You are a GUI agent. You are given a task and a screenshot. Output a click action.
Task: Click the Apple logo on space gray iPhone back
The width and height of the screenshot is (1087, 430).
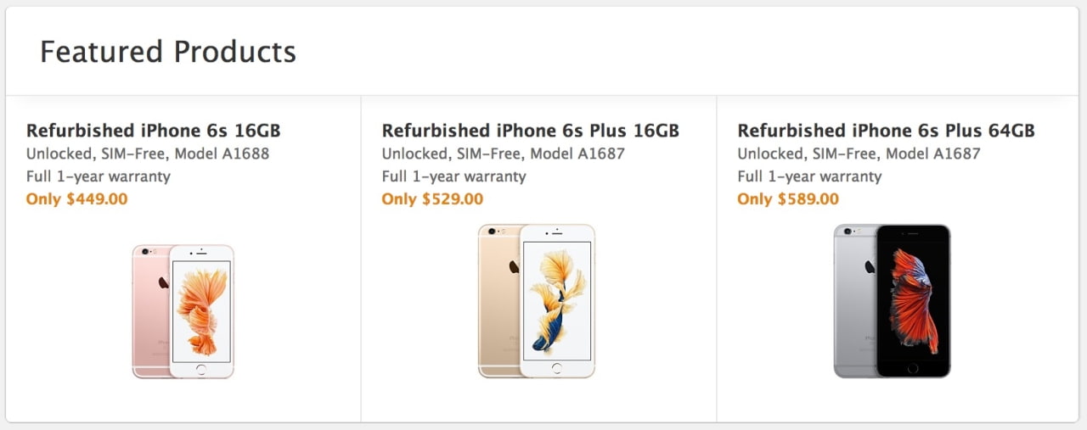coord(870,267)
